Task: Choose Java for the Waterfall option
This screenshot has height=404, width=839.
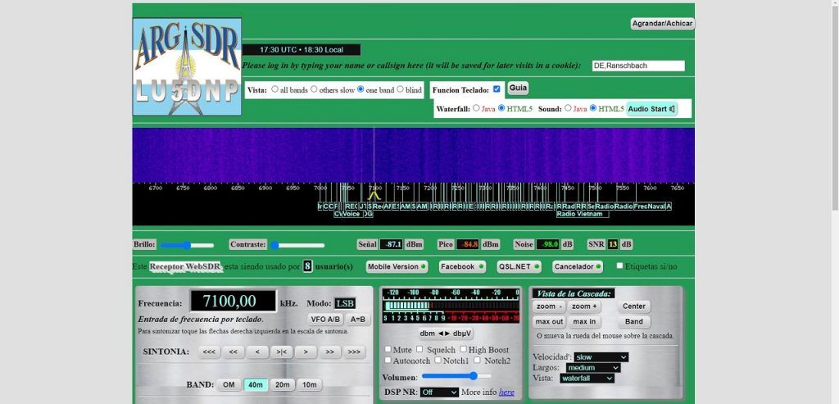Action: click(x=476, y=108)
